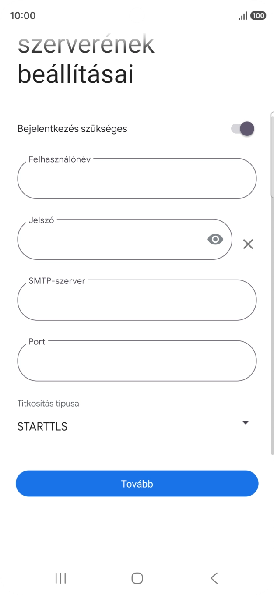Show password with the eye icon
The width and height of the screenshot is (274, 595).
coord(215,239)
